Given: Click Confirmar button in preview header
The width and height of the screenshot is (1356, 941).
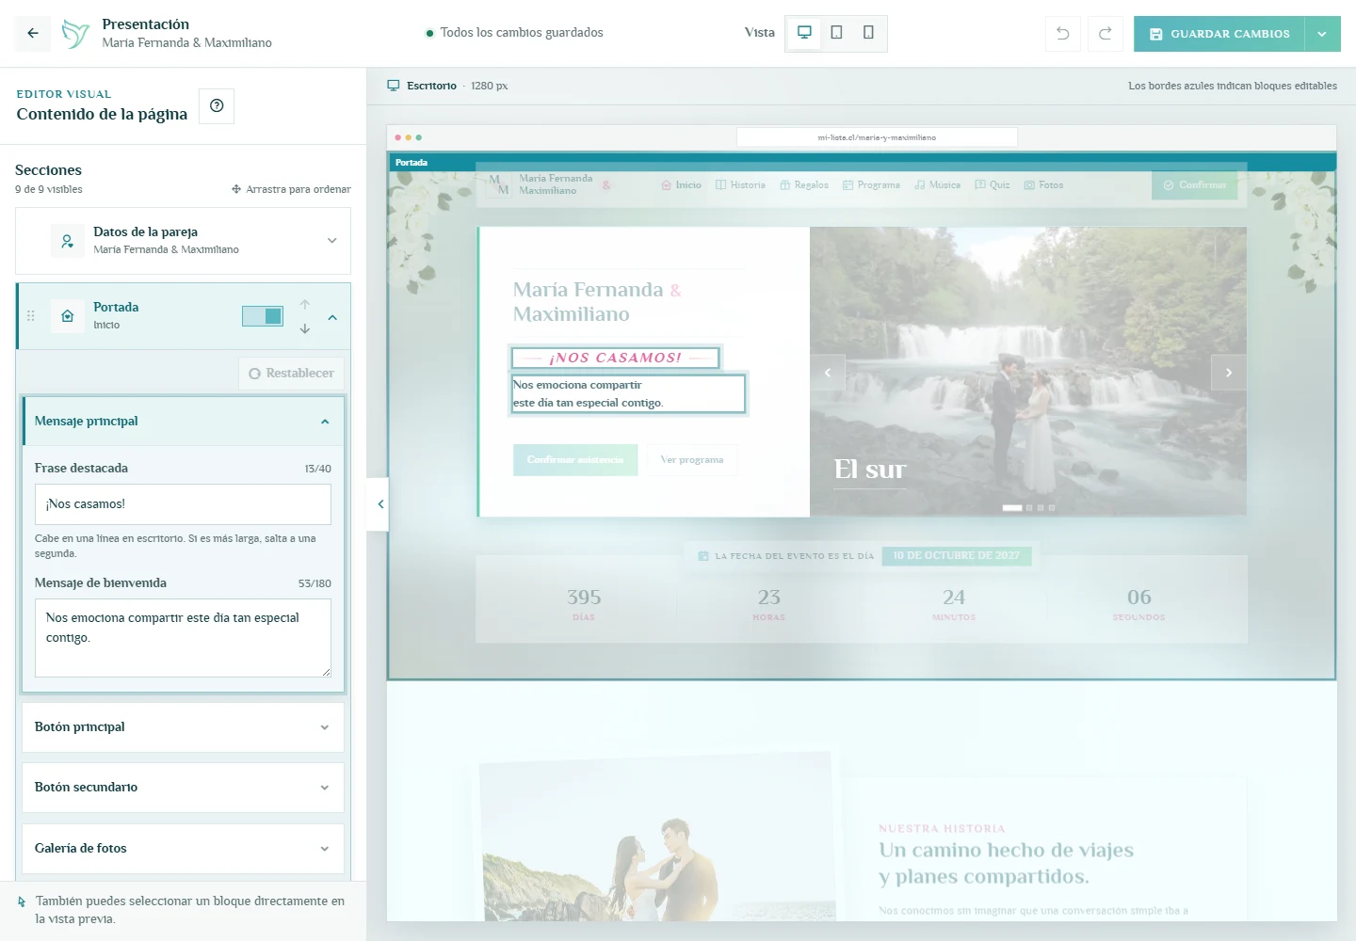Looking at the screenshot, I should (x=1194, y=185).
